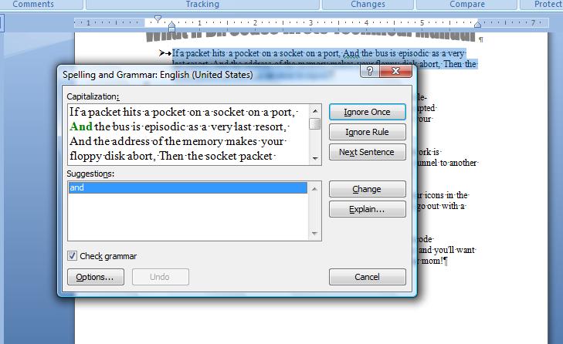This screenshot has width=563, height=344.
Task: Click the bullet arrow beside the first paragraph
Action: (x=164, y=53)
